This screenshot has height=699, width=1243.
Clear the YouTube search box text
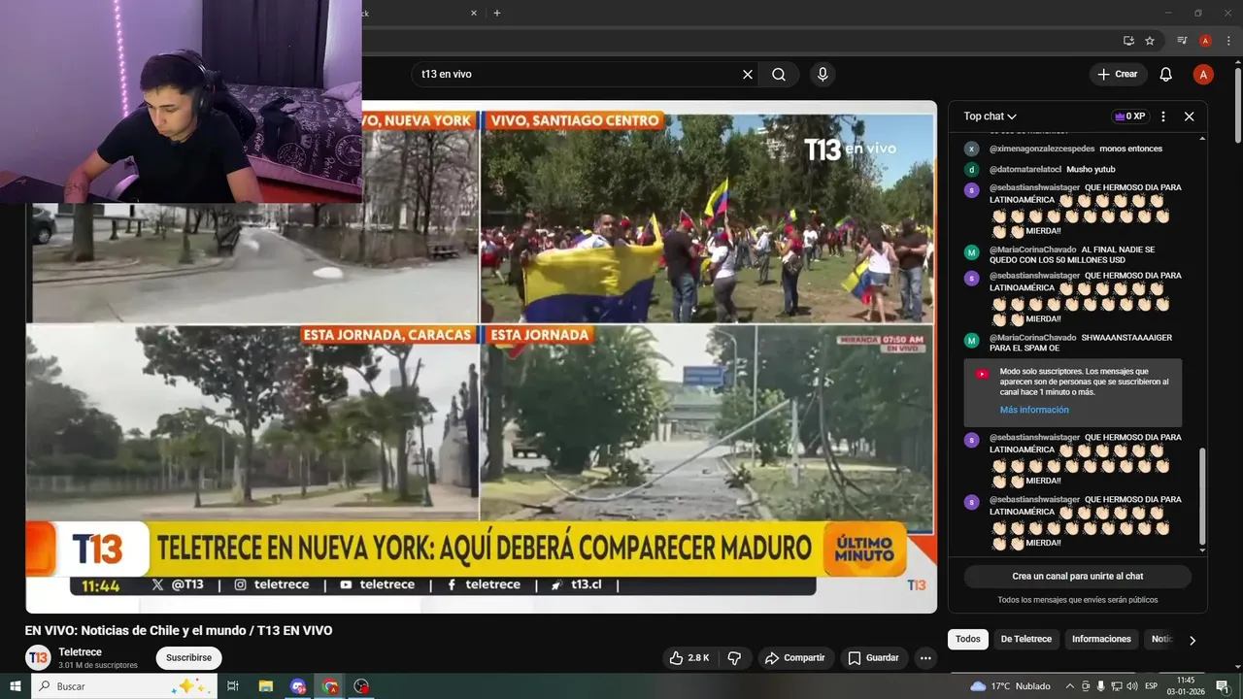[x=748, y=75]
